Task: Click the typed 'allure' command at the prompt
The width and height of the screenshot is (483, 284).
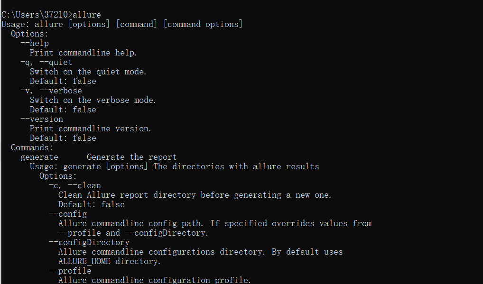Action: (86, 15)
